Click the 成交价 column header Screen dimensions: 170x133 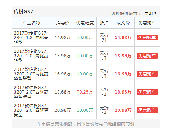[x=123, y=23]
